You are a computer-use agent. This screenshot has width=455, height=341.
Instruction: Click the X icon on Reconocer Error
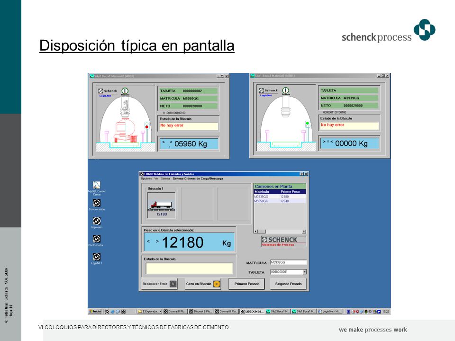(x=173, y=284)
